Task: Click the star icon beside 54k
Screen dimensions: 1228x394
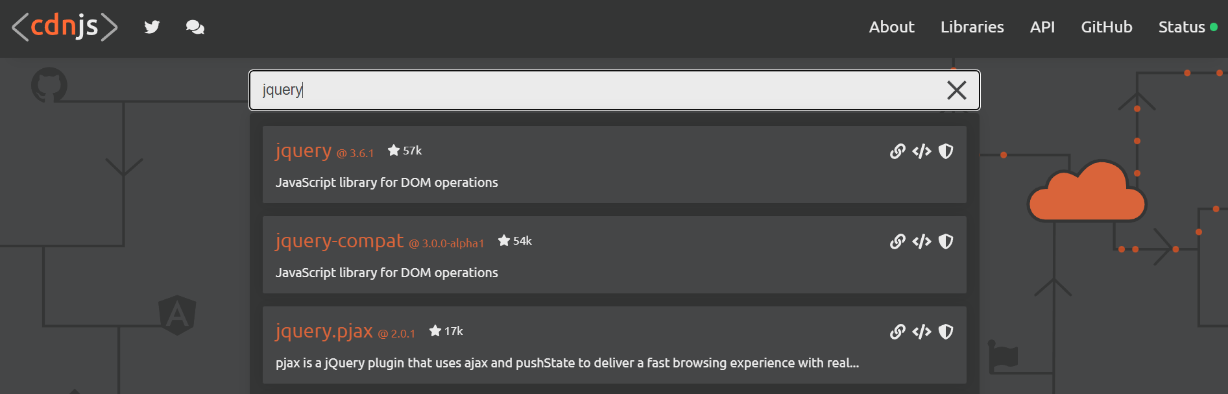Action: [504, 240]
